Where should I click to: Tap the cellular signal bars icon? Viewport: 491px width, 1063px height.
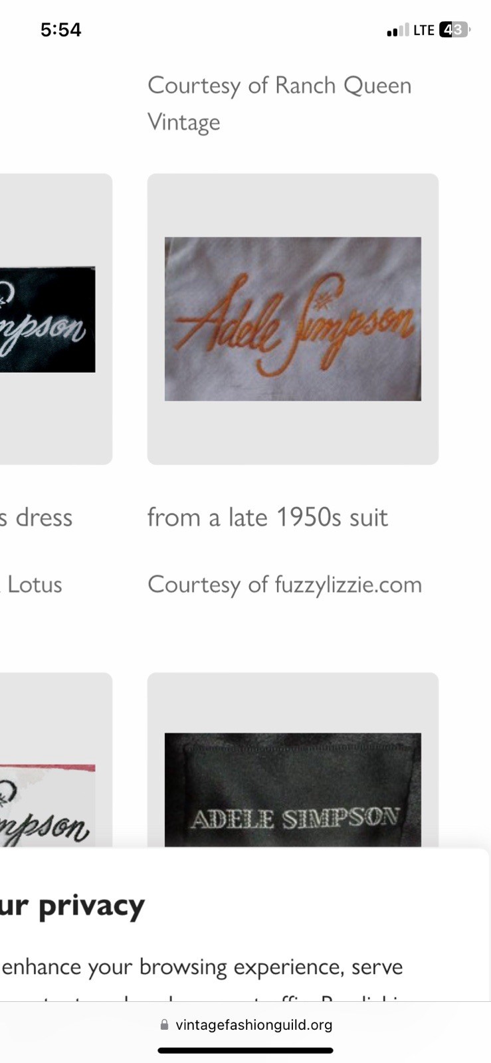pyautogui.click(x=397, y=31)
